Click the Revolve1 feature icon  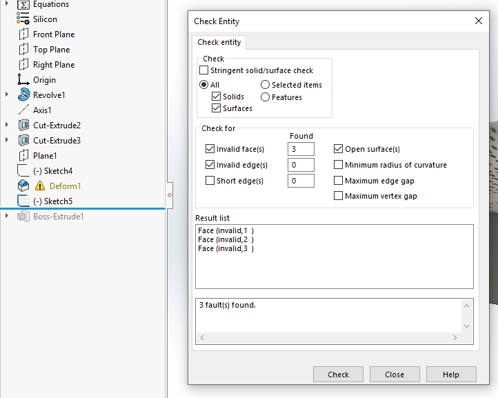click(23, 95)
